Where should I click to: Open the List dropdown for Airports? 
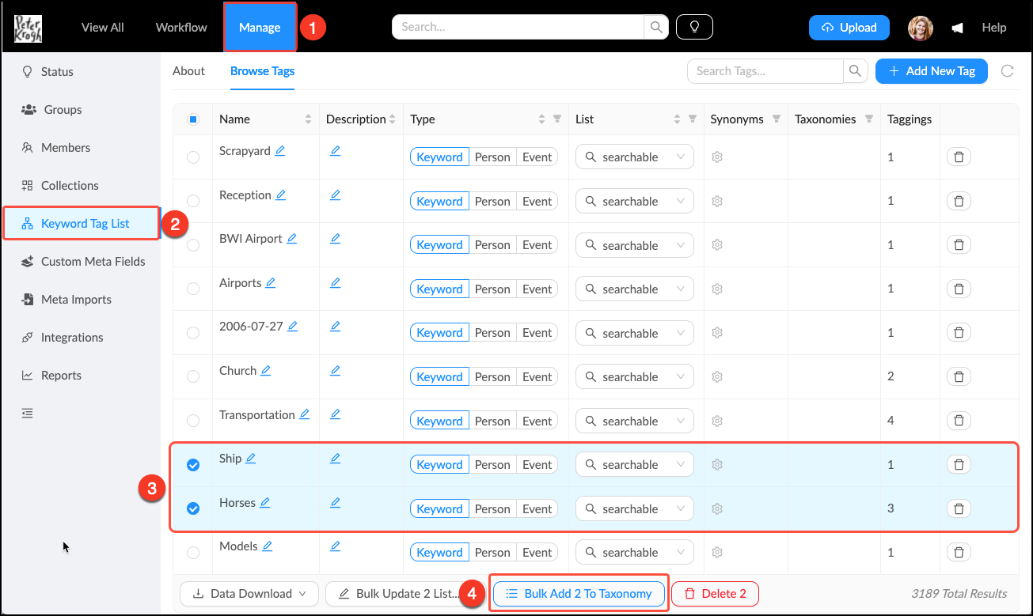634,289
